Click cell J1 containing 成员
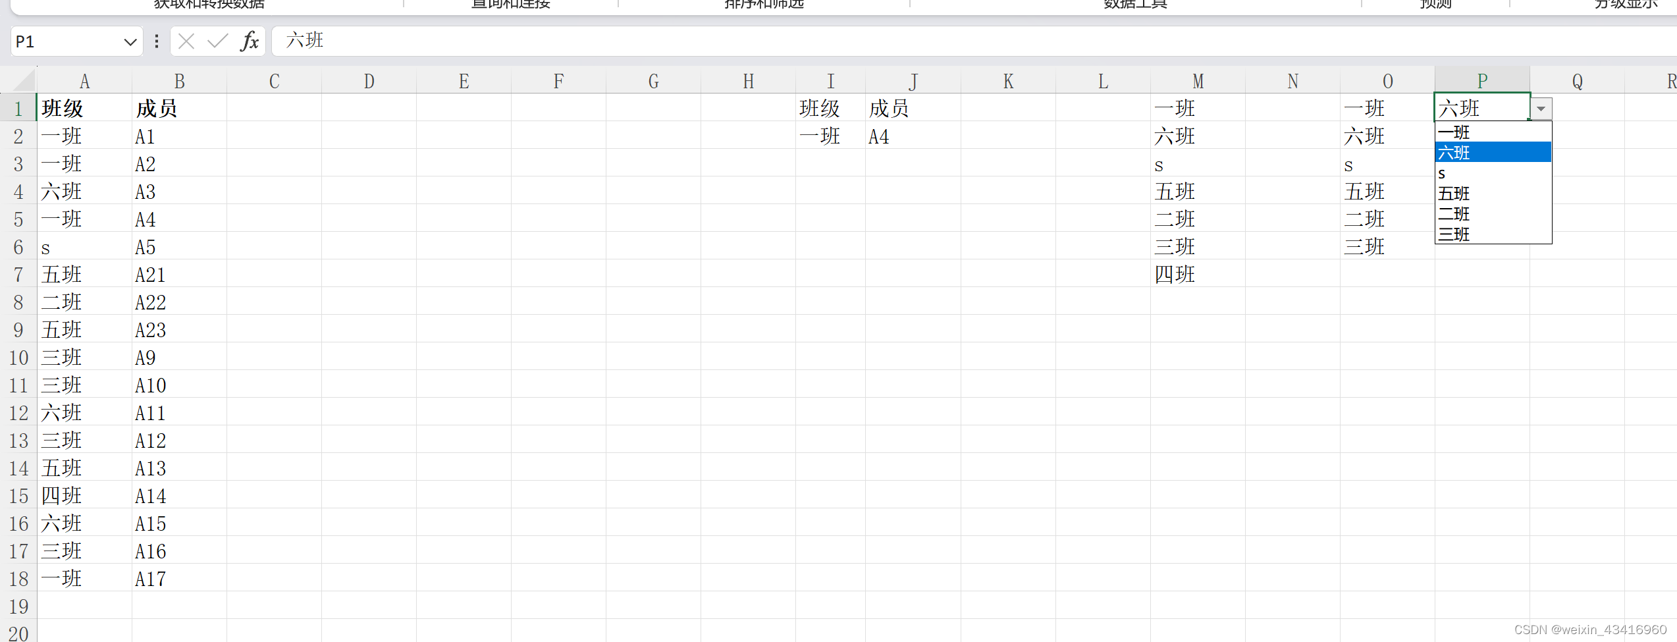This screenshot has width=1677, height=642. point(913,108)
